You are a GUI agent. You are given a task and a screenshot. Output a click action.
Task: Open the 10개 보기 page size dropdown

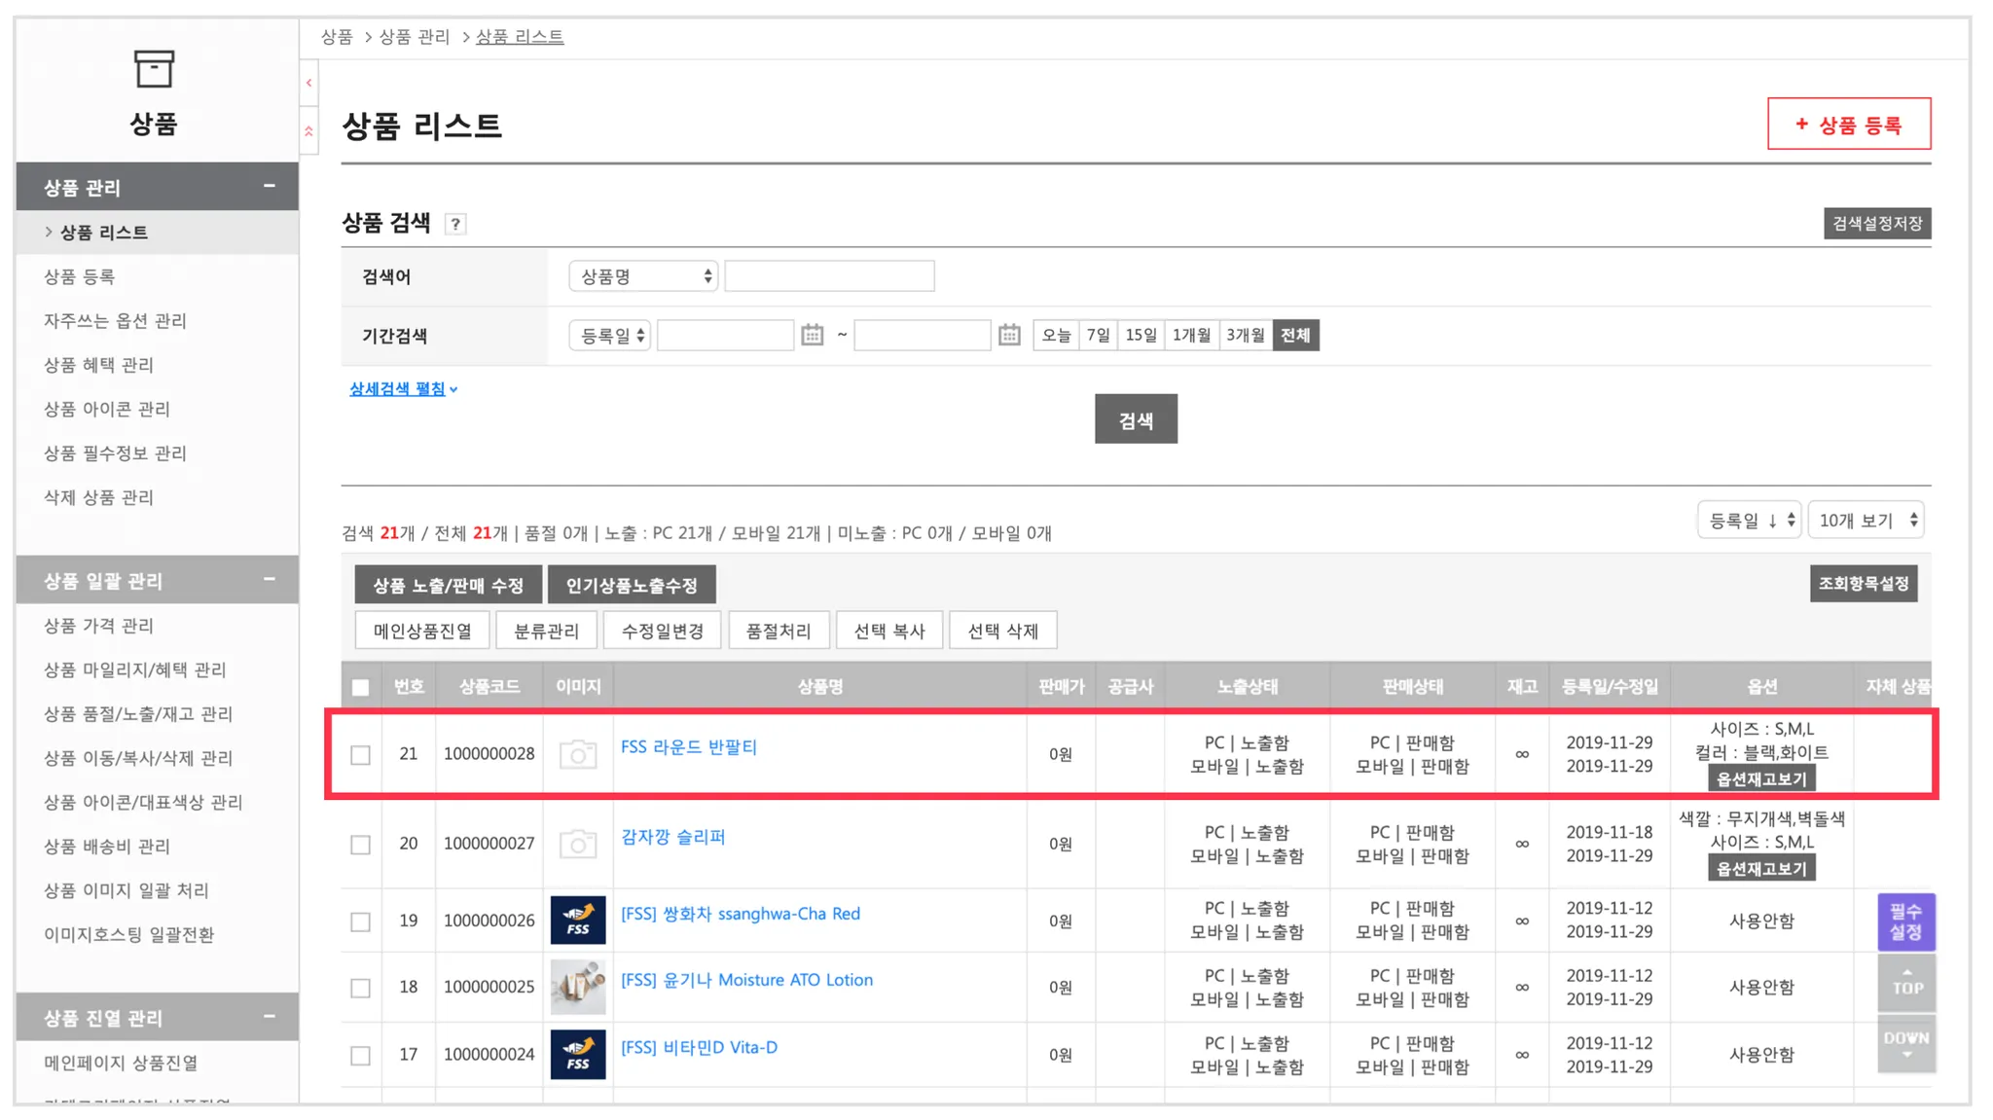[x=1866, y=521]
